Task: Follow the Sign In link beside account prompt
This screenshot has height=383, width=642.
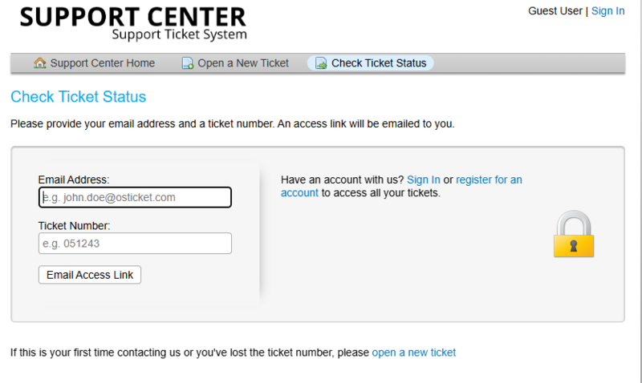Action: [x=424, y=179]
